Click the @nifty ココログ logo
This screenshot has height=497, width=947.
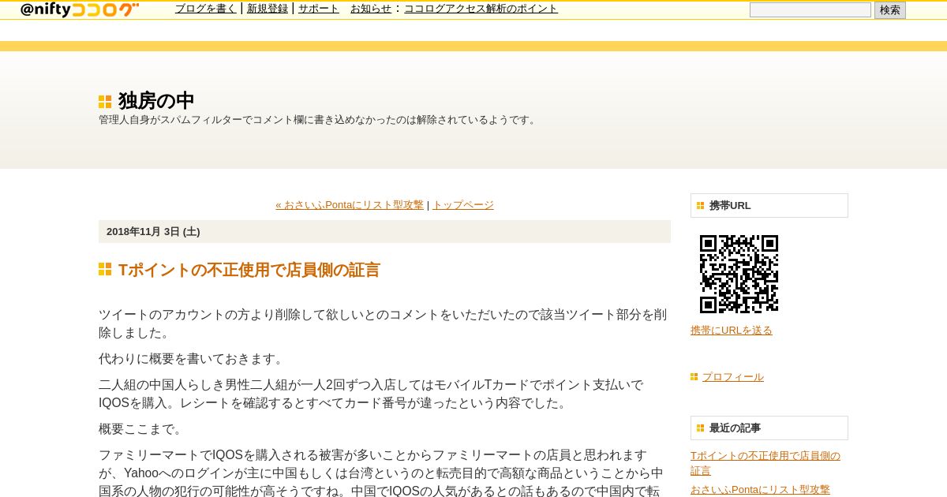click(80, 9)
